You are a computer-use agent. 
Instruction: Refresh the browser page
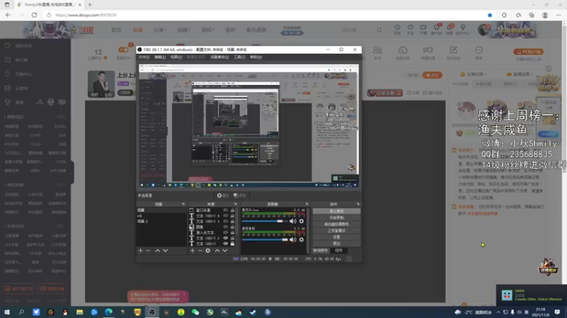click(x=34, y=15)
